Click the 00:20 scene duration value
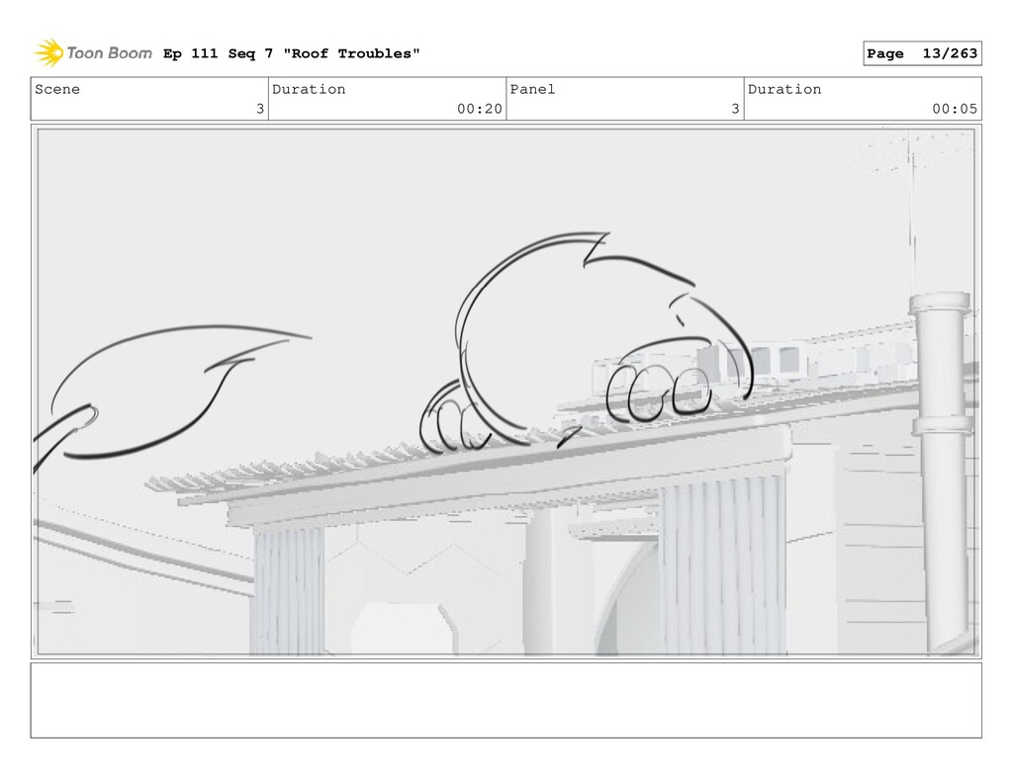Viewport: 1013px width, 784px height. pyautogui.click(x=479, y=109)
